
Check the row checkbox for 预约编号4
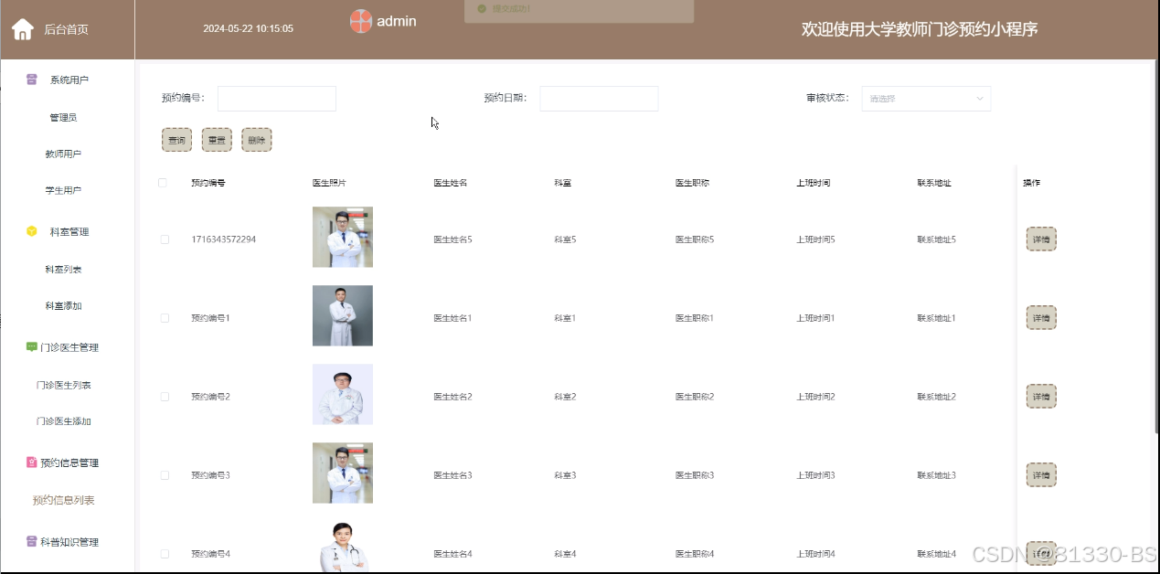(165, 554)
